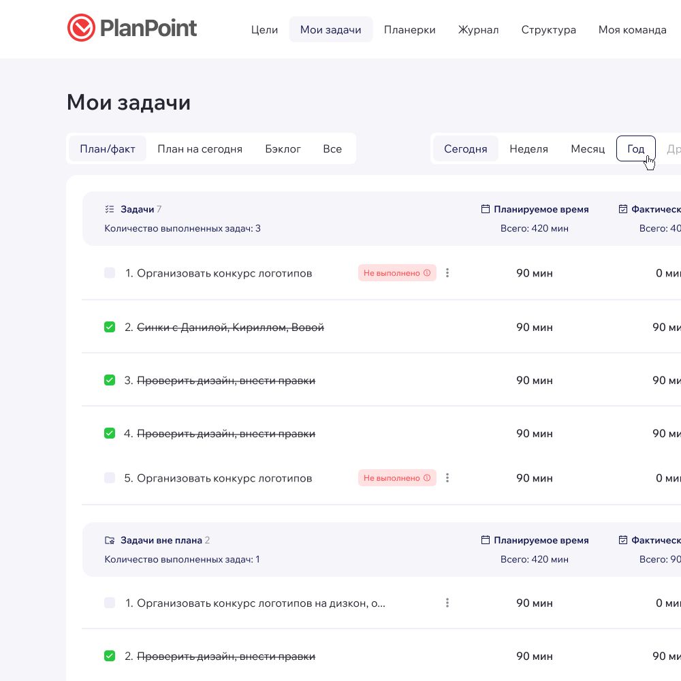Screen dimensions: 681x681
Task: Open the Цели navigation item
Action: coord(264,30)
